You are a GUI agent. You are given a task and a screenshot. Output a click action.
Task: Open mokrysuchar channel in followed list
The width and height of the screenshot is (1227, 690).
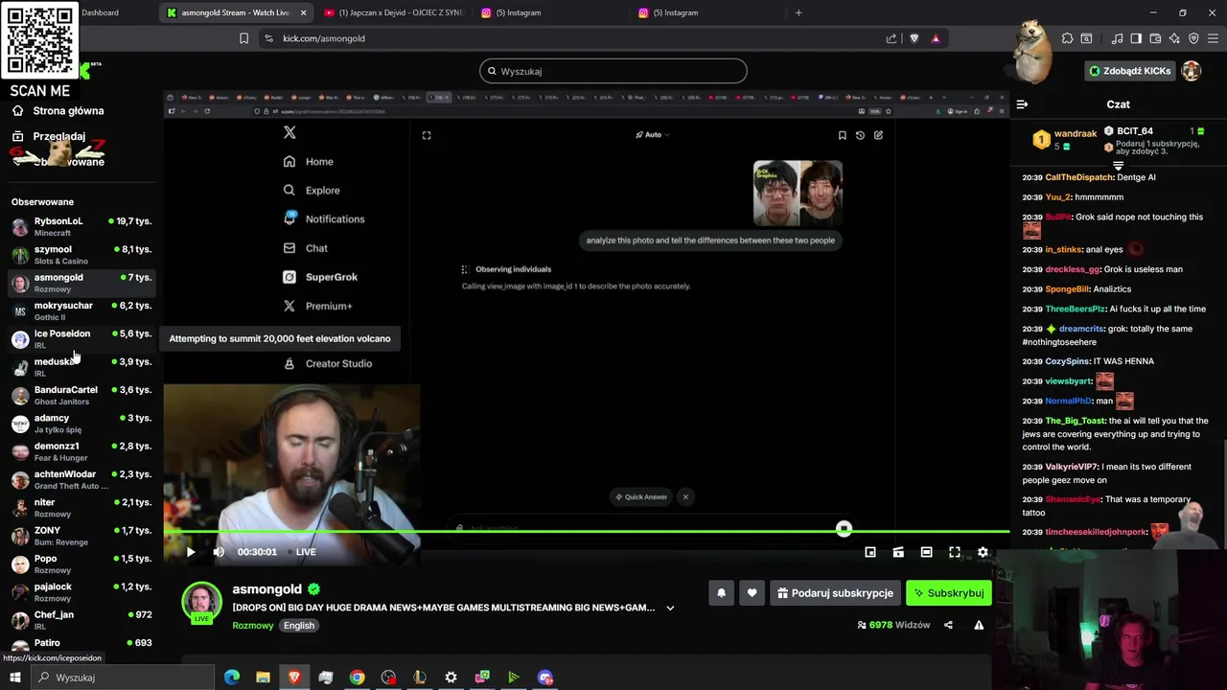pyautogui.click(x=81, y=310)
